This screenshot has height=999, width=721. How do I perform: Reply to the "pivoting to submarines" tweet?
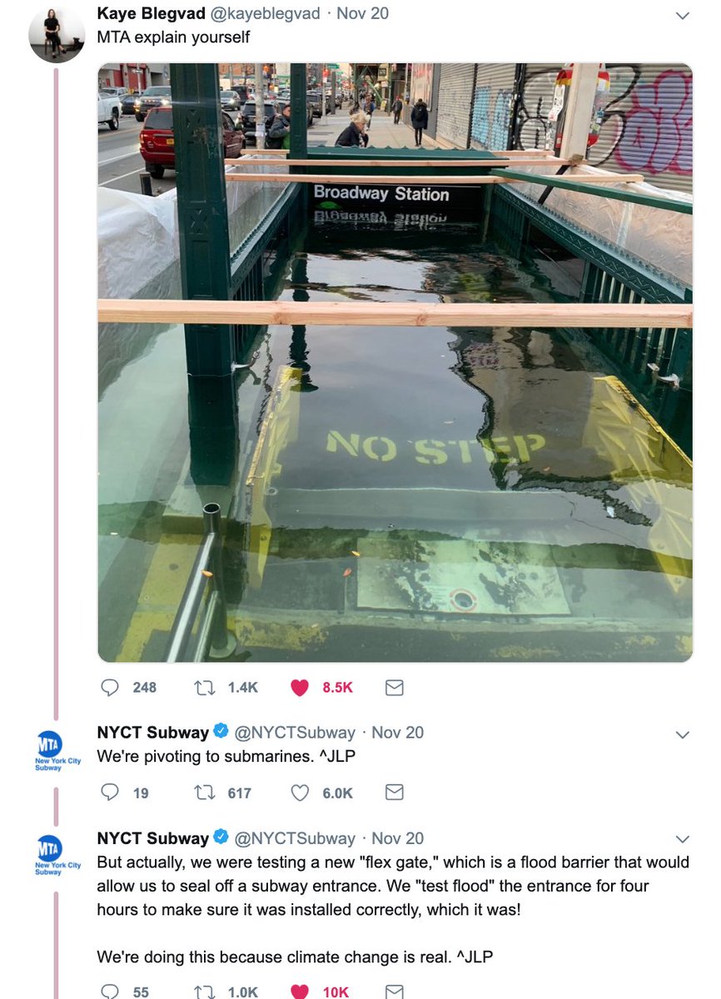109,793
